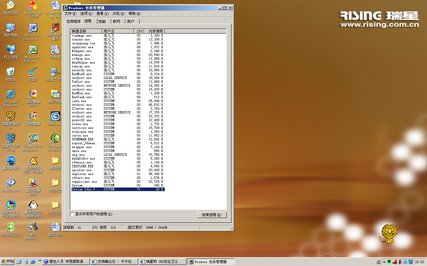Image resolution: width=427 pixels, height=266 pixels.
Task: Open the 360安全卫士 desktop shortcut
Action: pos(11,228)
